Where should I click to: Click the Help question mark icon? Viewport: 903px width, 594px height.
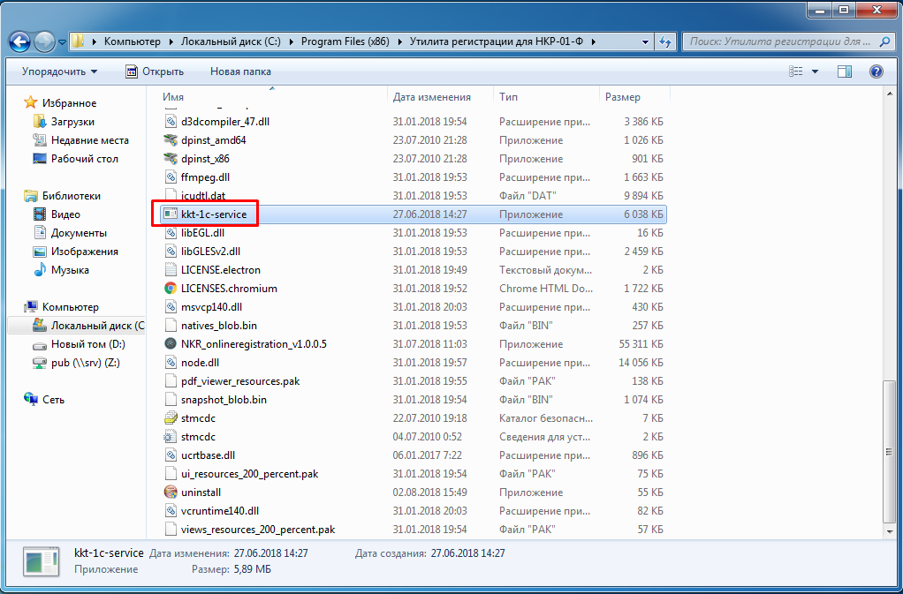[x=876, y=71]
